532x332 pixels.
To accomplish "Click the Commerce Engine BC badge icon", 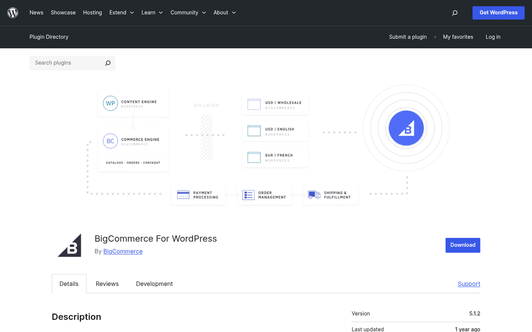I will coord(110,141).
